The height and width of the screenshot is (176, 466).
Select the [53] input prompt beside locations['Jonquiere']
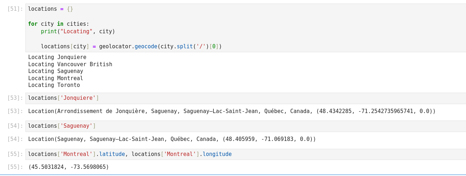tap(15, 98)
